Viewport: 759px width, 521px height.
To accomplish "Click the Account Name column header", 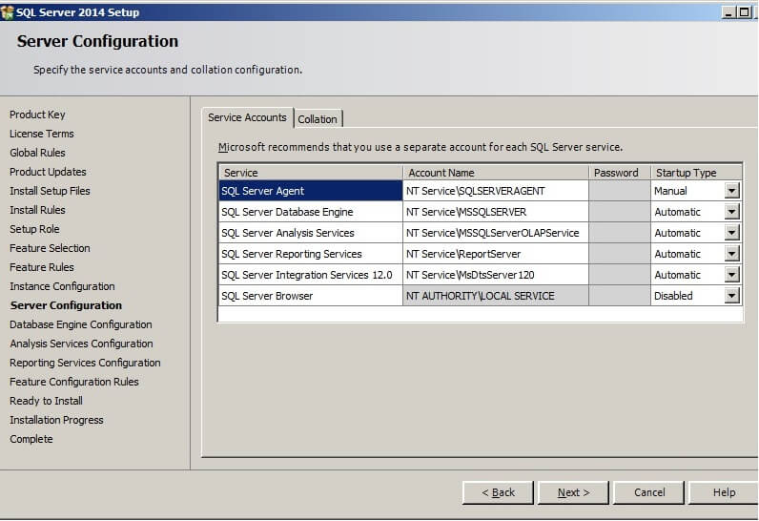I will tap(495, 173).
